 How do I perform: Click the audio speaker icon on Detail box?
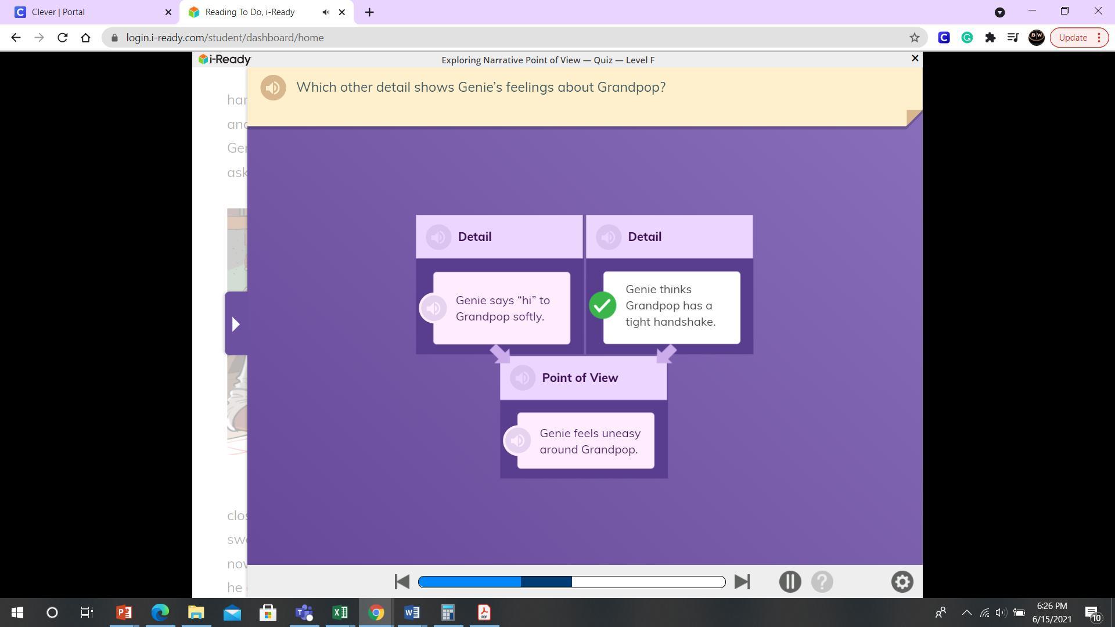click(x=437, y=236)
